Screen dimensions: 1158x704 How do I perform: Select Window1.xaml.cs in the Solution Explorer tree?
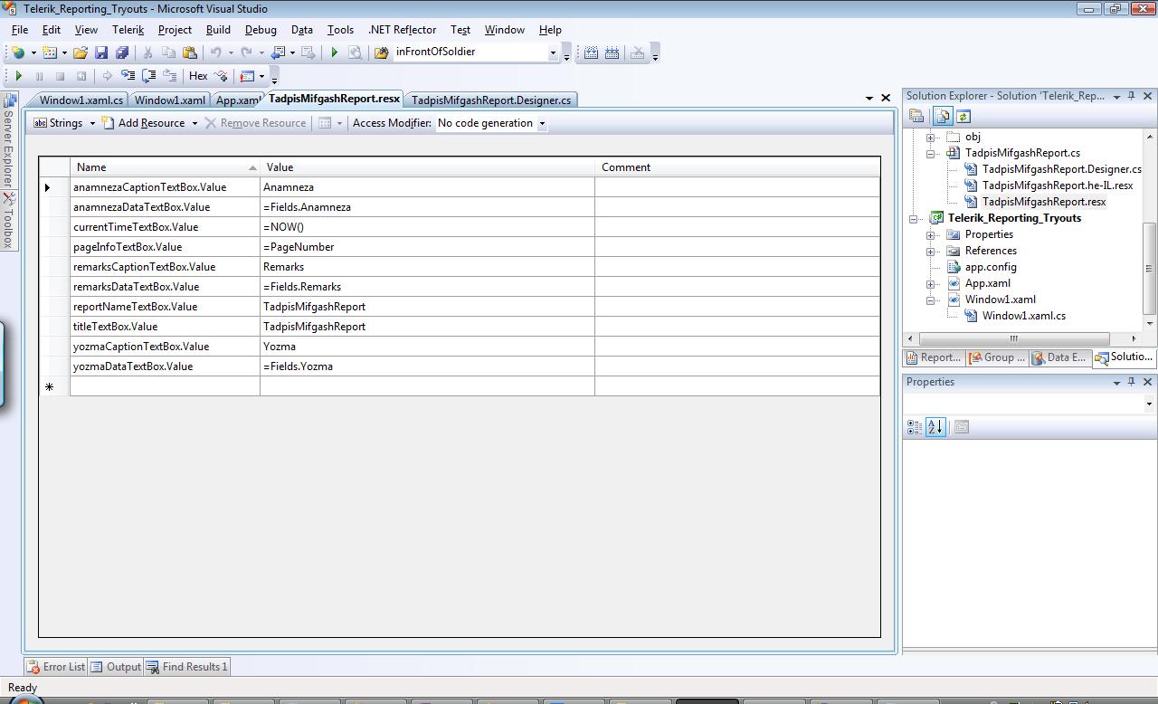1023,316
